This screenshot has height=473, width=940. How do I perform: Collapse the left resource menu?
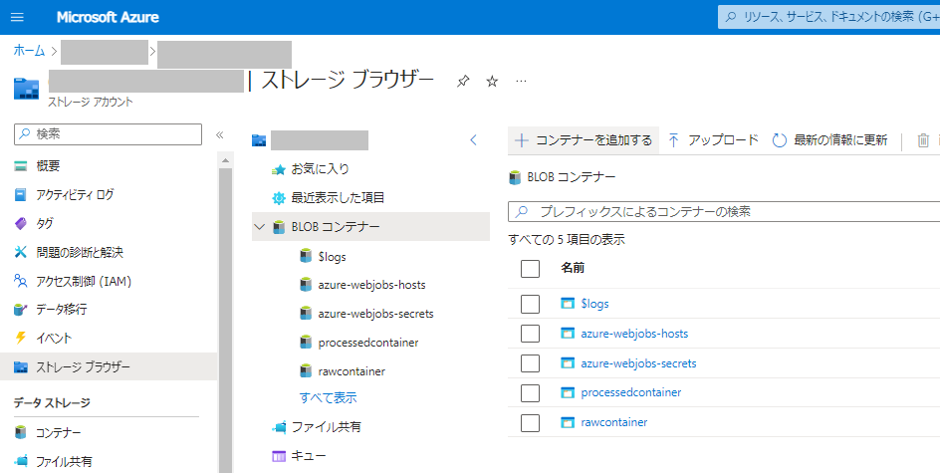point(220,134)
